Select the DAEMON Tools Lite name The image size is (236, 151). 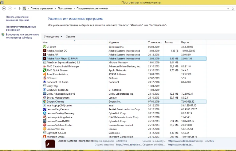[57, 90]
